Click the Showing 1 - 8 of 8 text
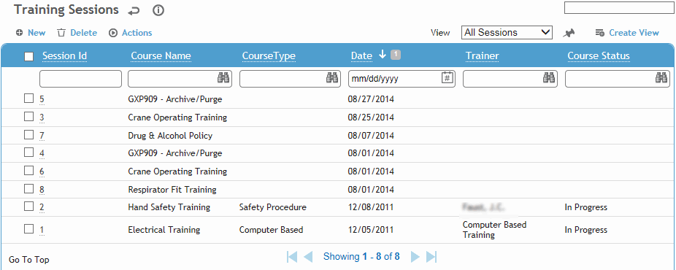 361,257
